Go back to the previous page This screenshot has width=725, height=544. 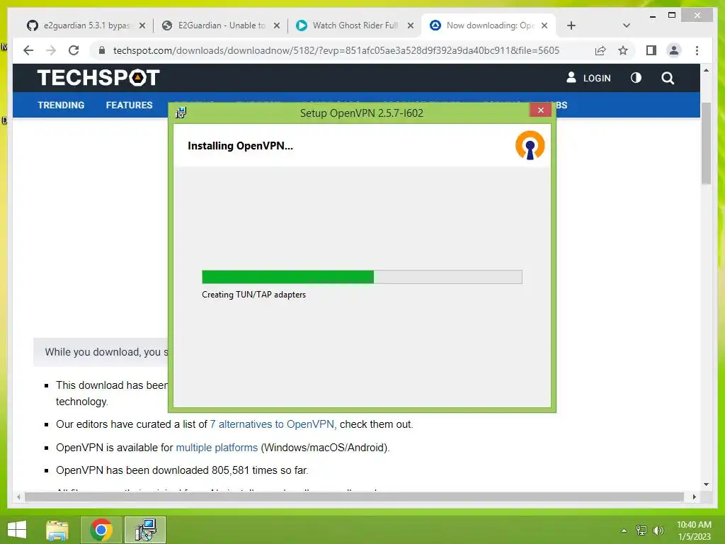coord(28,50)
